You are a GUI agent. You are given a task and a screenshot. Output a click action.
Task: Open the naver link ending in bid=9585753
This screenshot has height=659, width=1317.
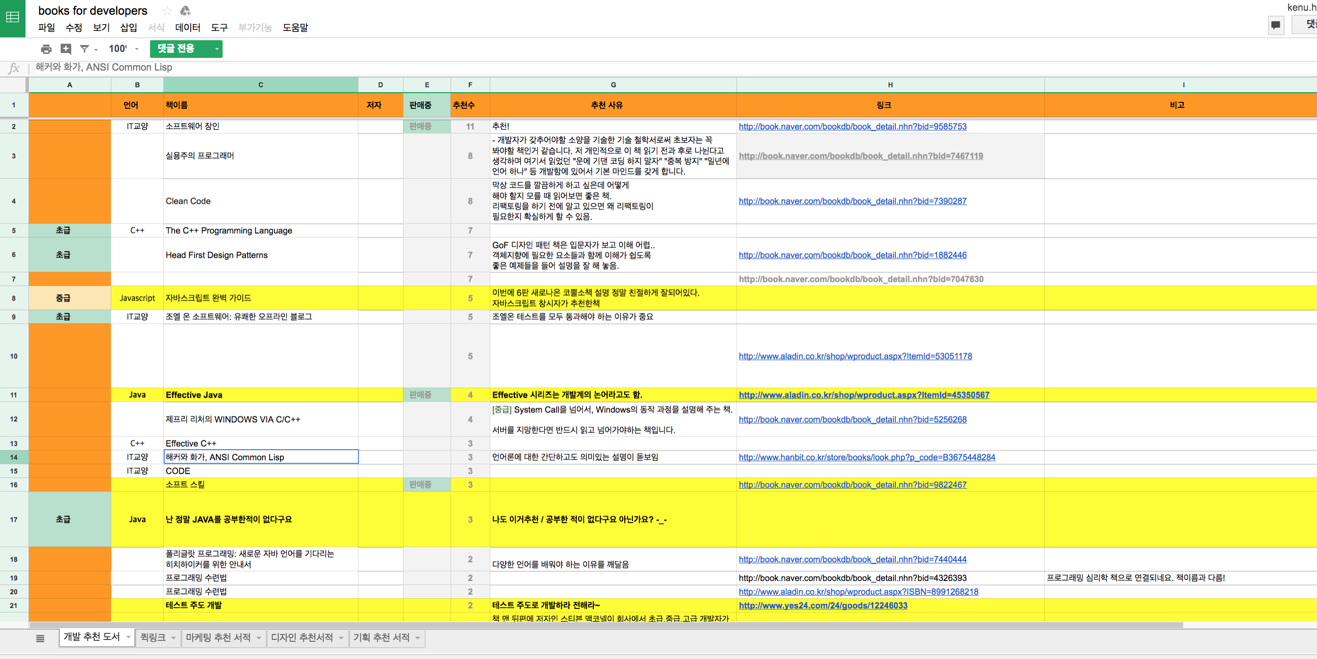pos(852,127)
